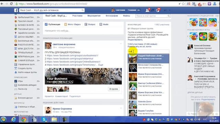Go back in Chrome browser
220x124 pixels.
click(2, 4)
